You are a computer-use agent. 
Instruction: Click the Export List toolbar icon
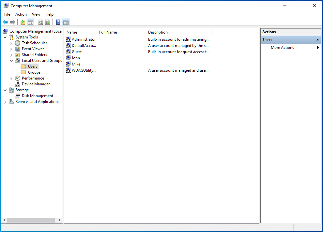tap(48, 22)
